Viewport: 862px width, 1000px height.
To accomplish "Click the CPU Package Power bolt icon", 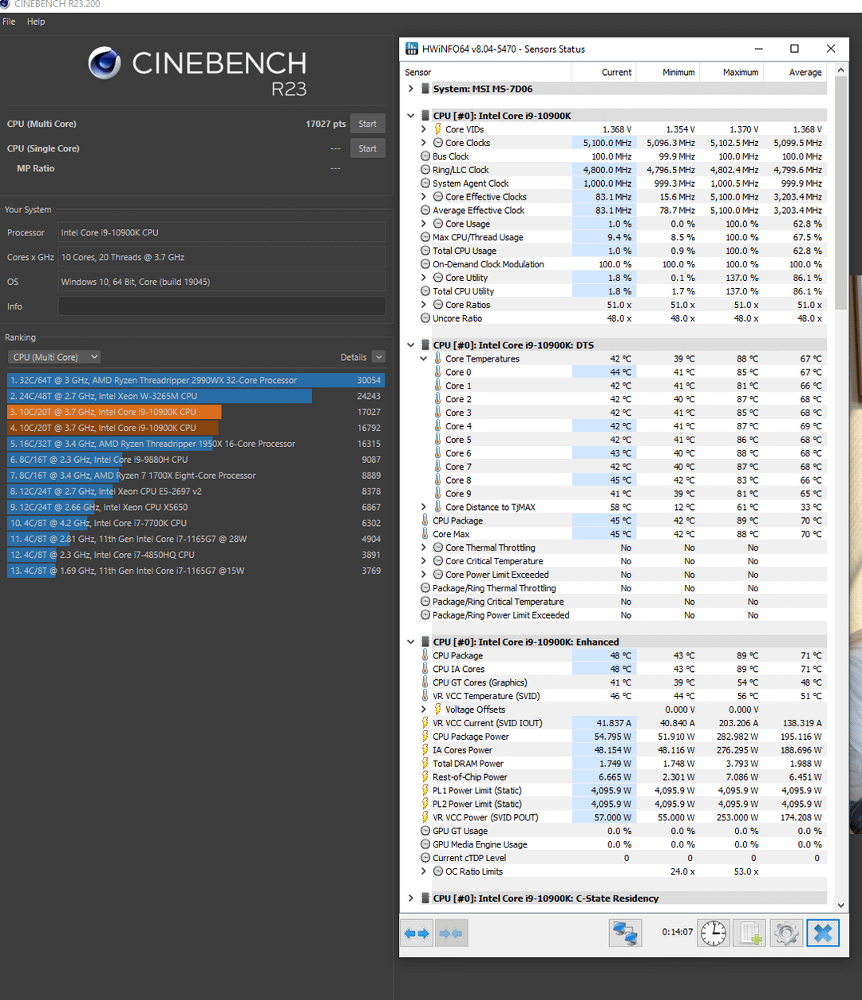I will pyautogui.click(x=425, y=737).
